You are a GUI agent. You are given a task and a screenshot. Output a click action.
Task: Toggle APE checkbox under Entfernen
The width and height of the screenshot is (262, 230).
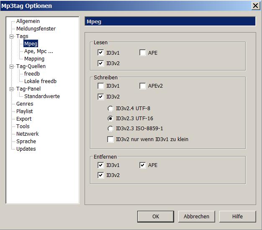[143, 165]
